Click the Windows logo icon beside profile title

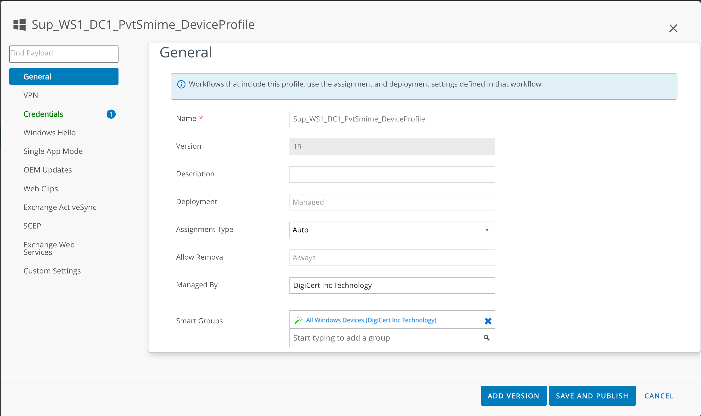coord(19,25)
